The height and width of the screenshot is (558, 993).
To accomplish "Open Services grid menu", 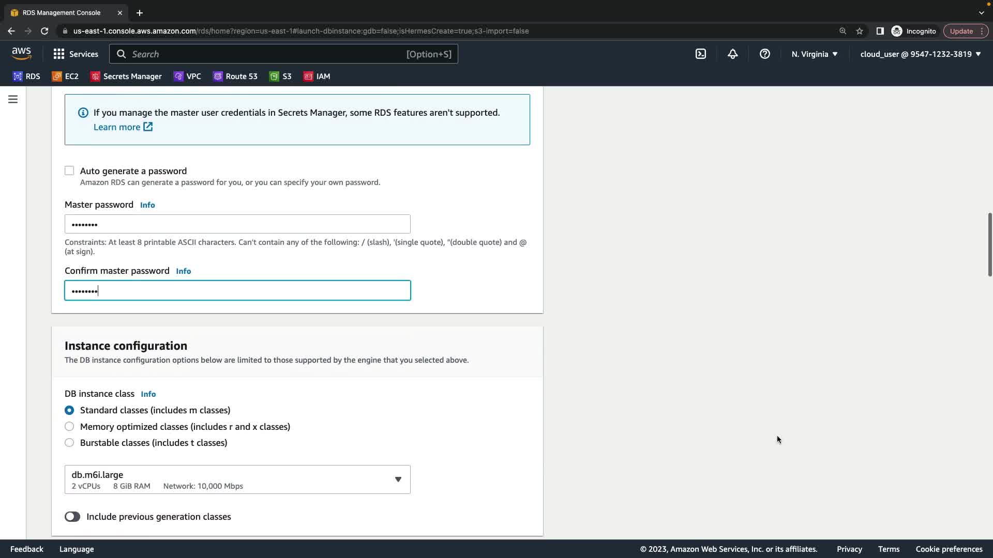I will point(76,54).
